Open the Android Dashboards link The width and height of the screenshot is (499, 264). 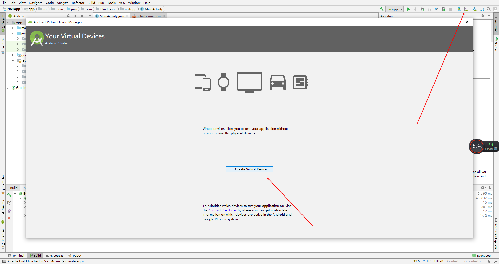point(224,210)
